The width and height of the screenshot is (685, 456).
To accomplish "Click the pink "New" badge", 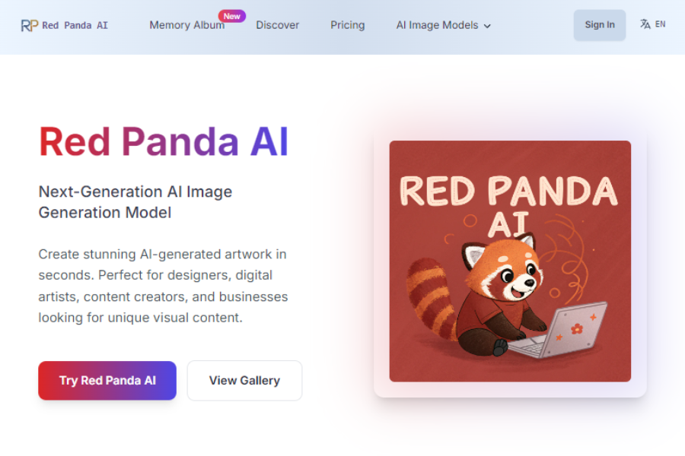I will [x=231, y=15].
